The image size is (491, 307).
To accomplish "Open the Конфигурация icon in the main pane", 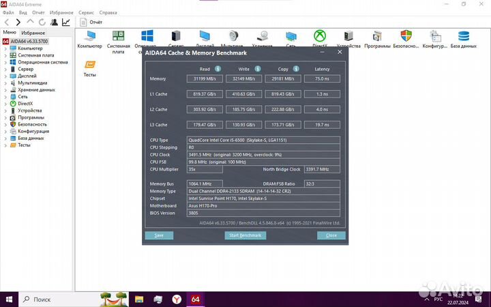I will (x=435, y=39).
